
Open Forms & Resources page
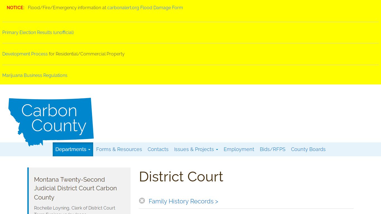(119, 149)
